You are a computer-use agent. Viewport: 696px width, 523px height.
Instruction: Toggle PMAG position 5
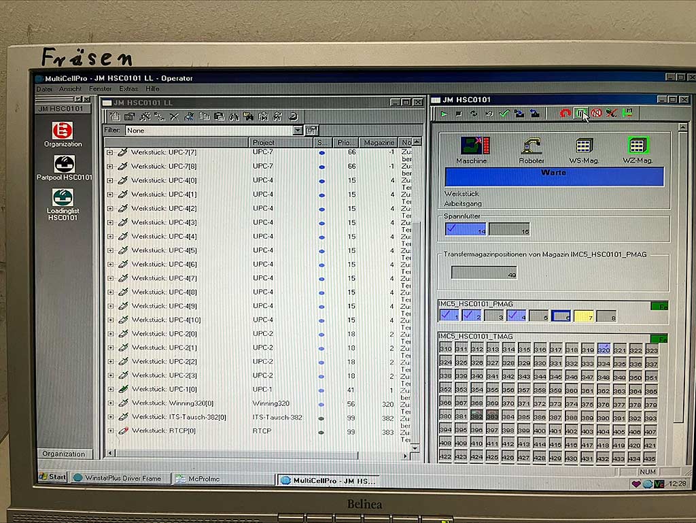point(539,316)
